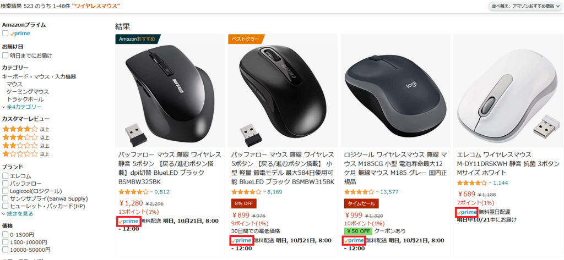The height and width of the screenshot is (260, 564).
Task: Expand 続きを見る under brands
Action: (18, 214)
